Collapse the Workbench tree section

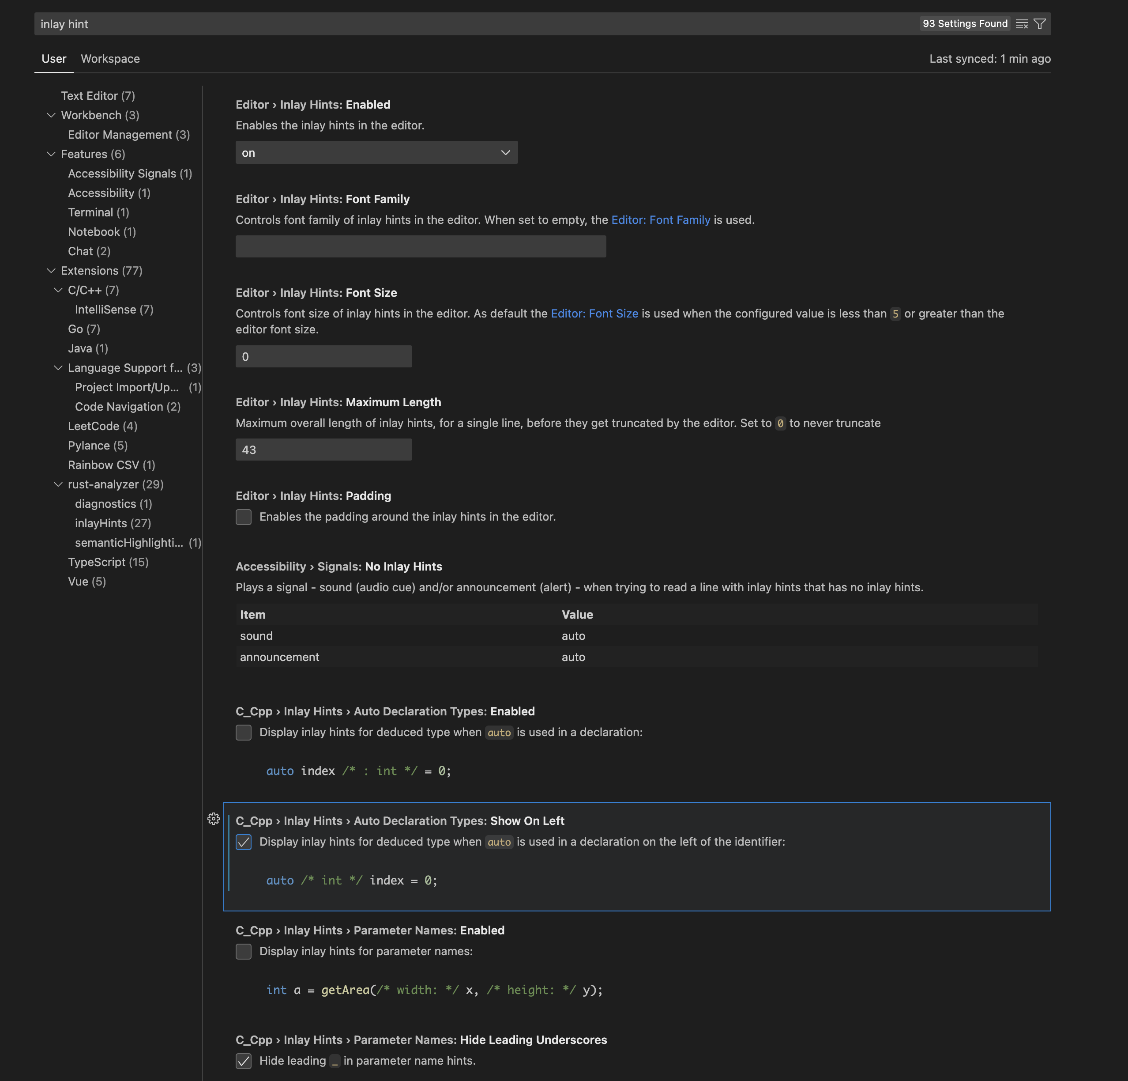51,115
